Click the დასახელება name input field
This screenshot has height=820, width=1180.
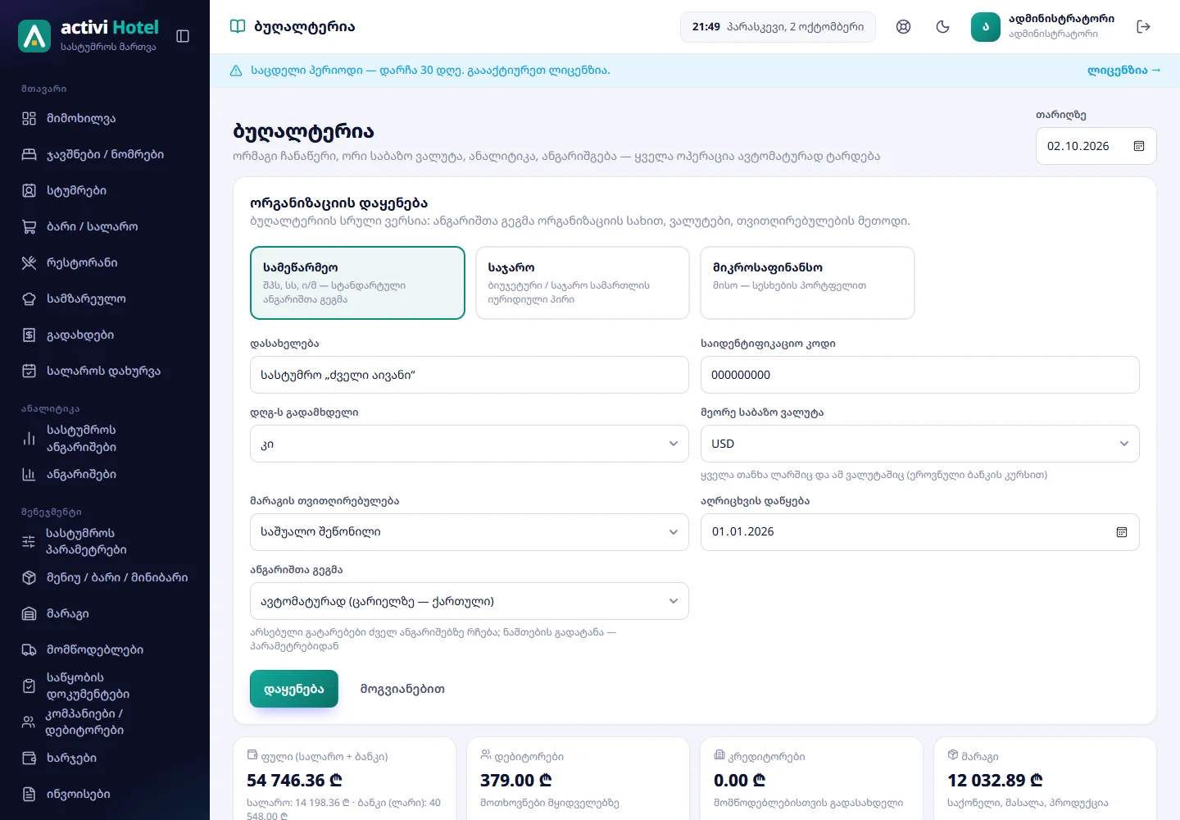pyautogui.click(x=469, y=375)
